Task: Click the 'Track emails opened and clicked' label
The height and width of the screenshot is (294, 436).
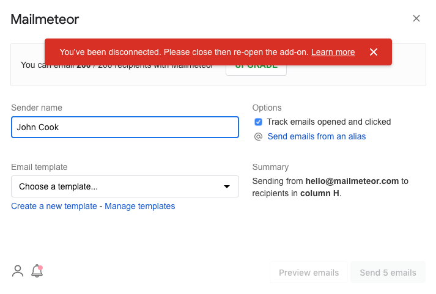Action: point(328,122)
